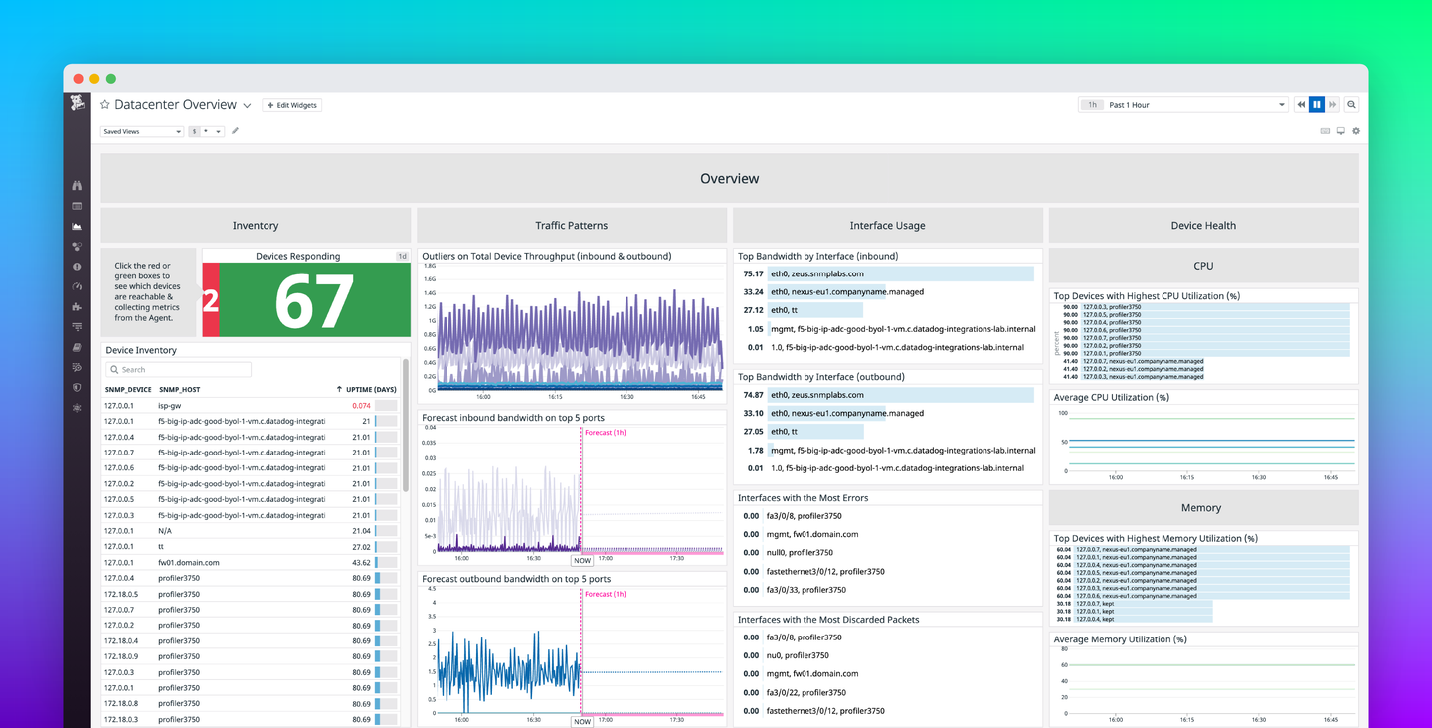Click fa3/0/33, profiler3750 errors entry

click(806, 590)
